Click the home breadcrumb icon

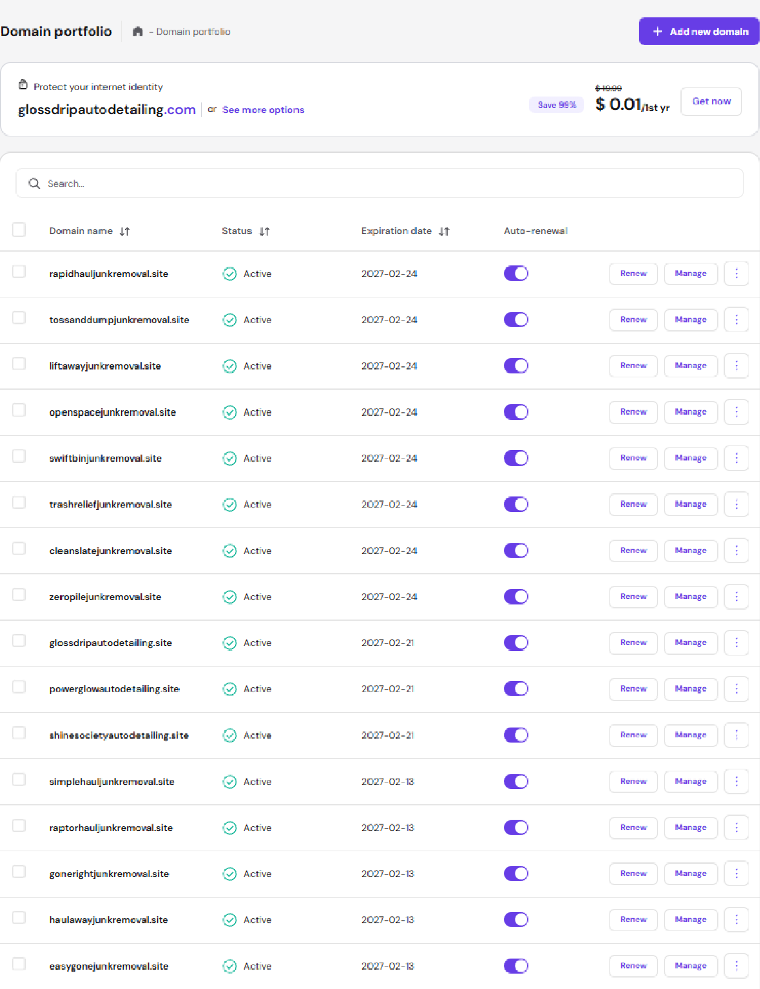click(137, 31)
